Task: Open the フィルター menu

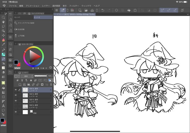Action: coord(74,6)
